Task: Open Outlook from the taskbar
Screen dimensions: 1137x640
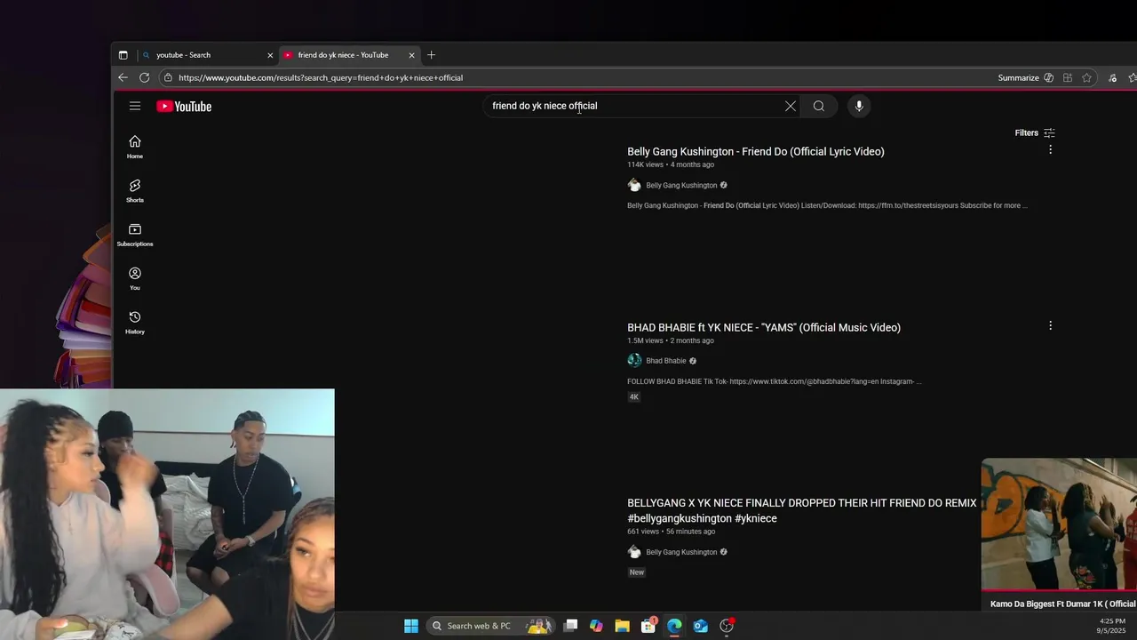Action: [700, 626]
